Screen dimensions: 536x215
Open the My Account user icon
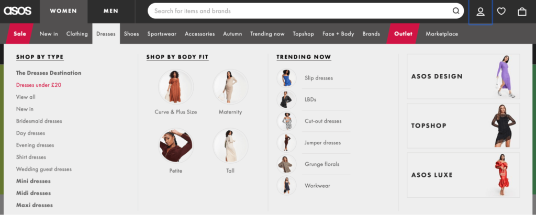pos(481,12)
